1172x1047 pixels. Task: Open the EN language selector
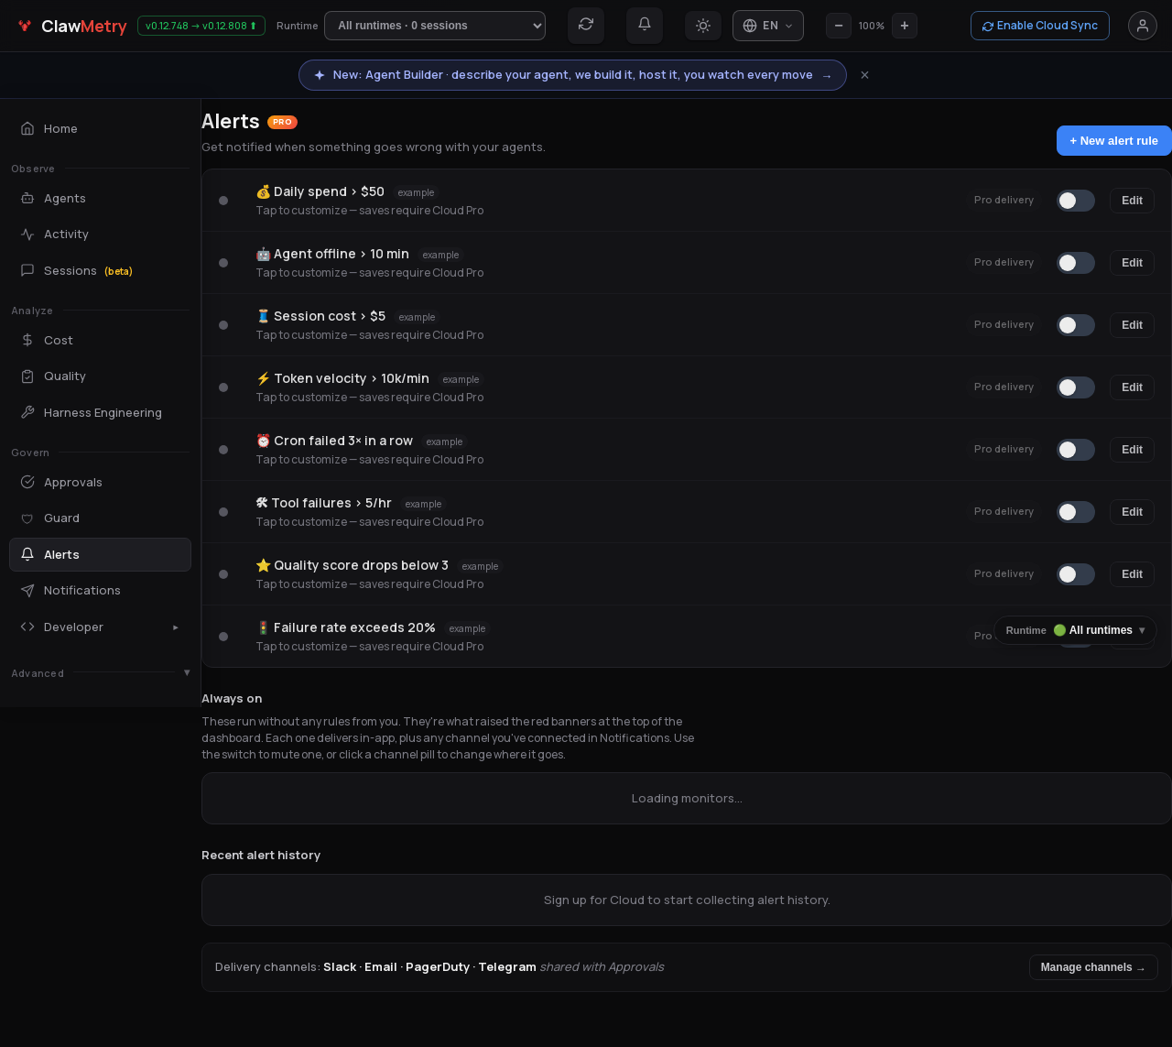pos(768,26)
